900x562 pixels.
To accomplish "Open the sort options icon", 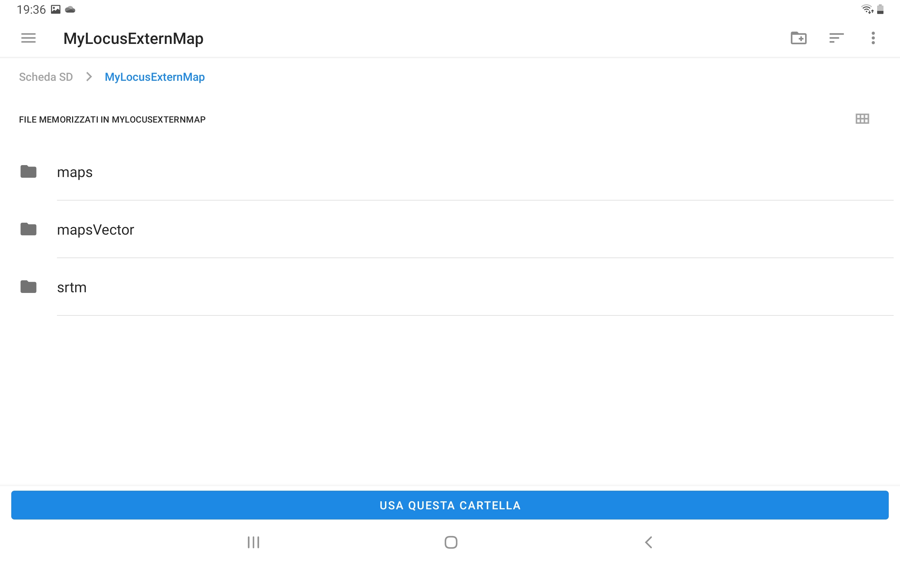I will (836, 38).
